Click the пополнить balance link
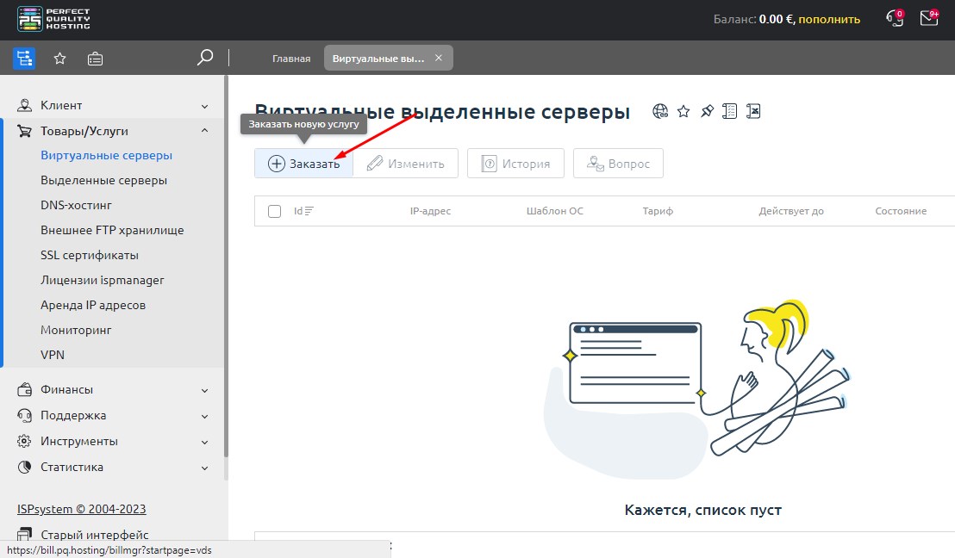955x558 pixels. tap(831, 19)
